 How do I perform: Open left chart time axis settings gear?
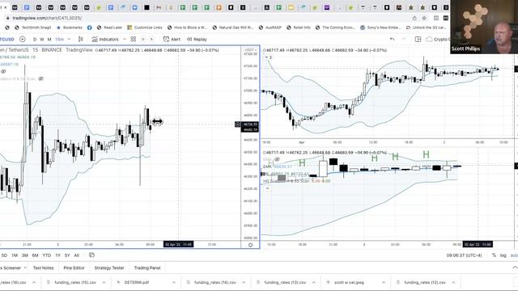tap(250, 245)
